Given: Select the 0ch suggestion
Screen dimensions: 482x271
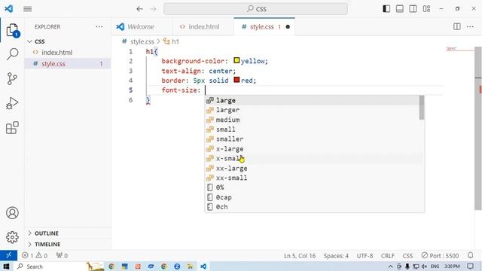Looking at the screenshot, I should [x=312, y=207].
